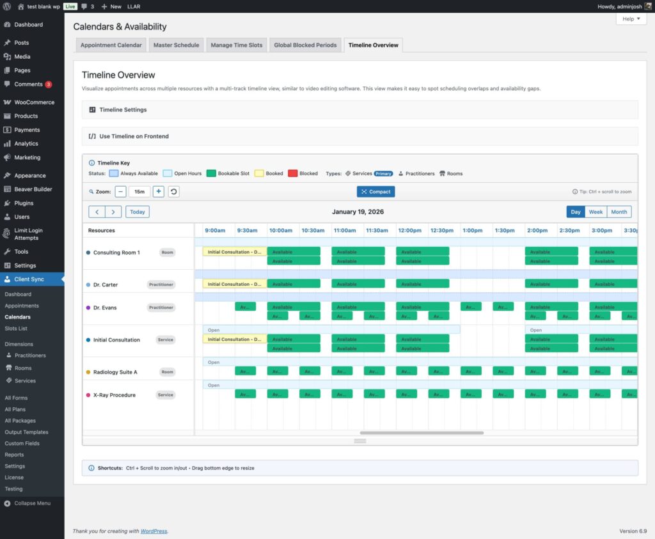Image resolution: width=655 pixels, height=539 pixels.
Task: Click the zoom out minus button
Action: tap(121, 191)
